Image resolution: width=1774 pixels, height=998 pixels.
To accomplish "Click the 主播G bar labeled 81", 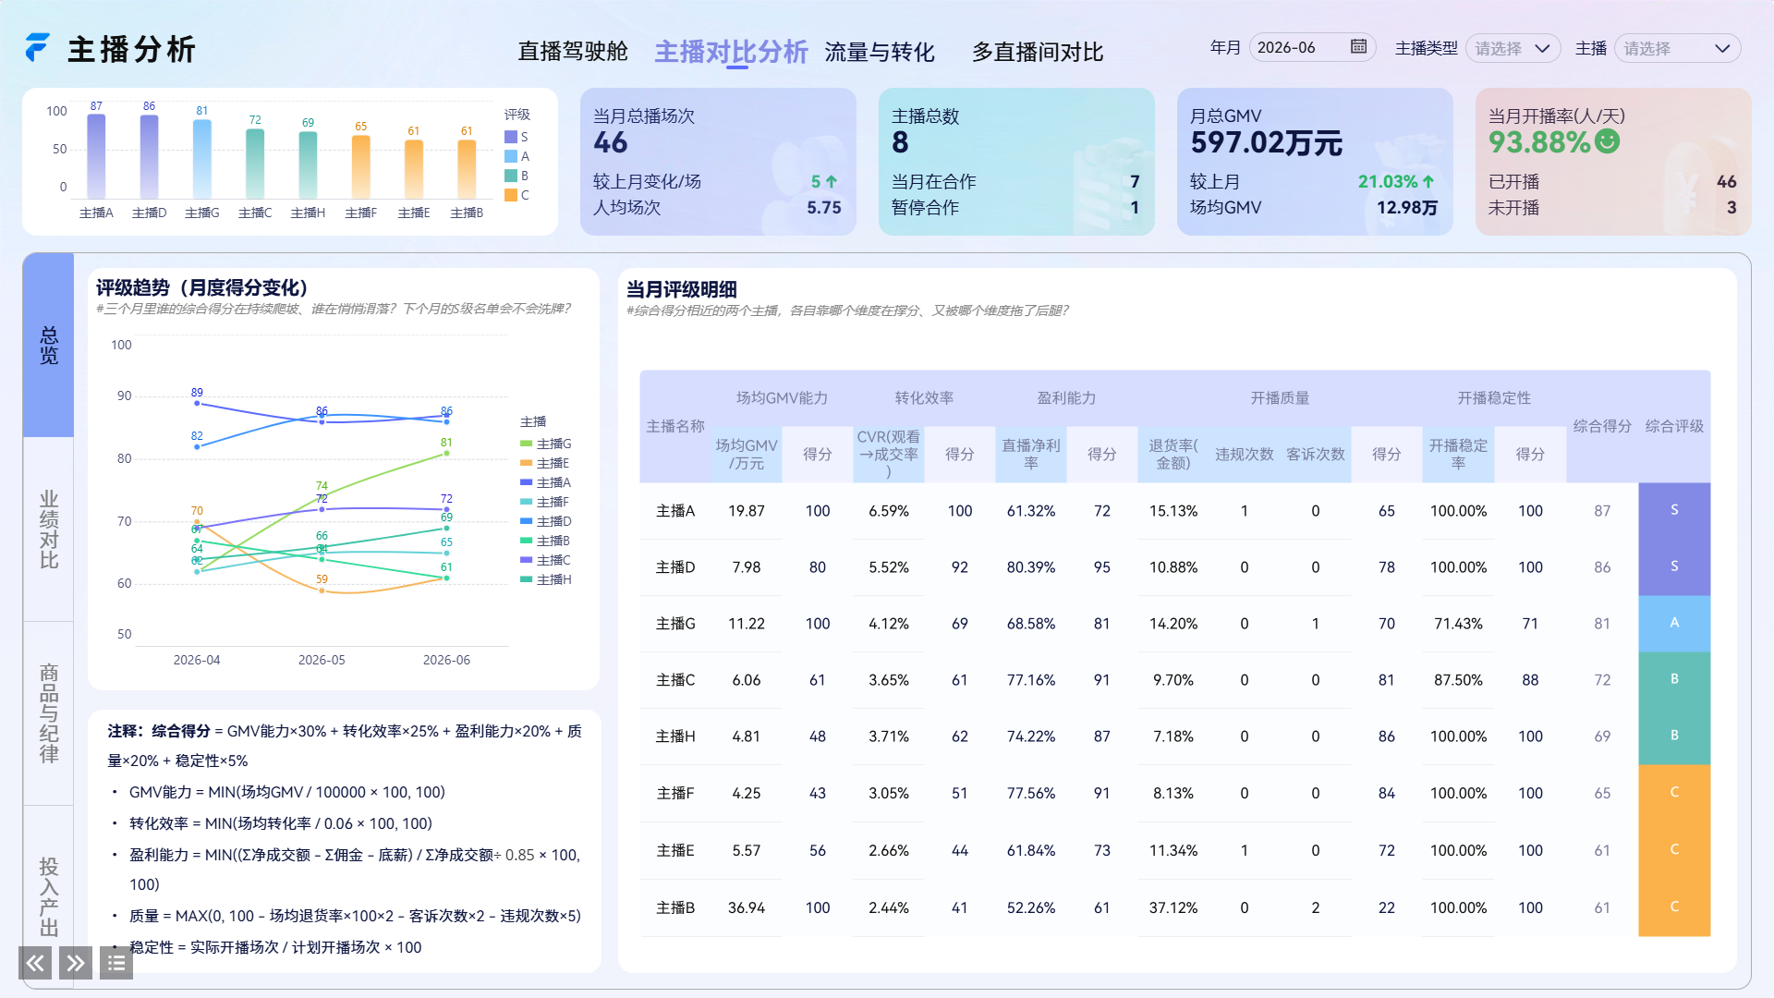I will (x=201, y=159).
